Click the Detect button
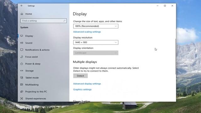201x113 pixels. click(80, 76)
